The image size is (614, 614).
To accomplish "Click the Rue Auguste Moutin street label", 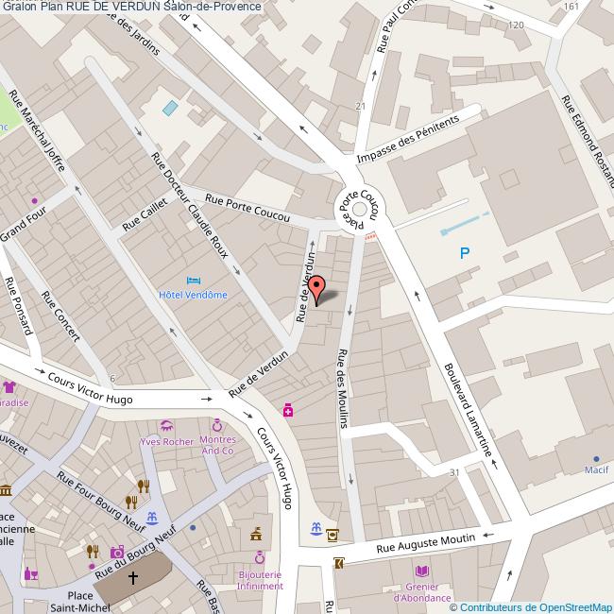I will pos(425,542).
